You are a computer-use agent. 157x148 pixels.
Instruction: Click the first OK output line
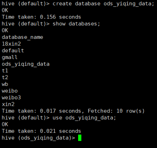5,10
